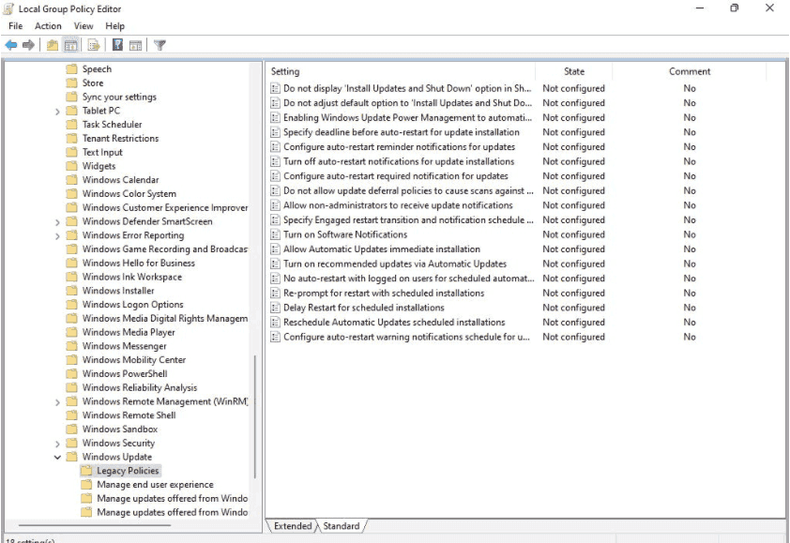Click policy icon beside Delay Restart for scheduled installations
This screenshot has height=543, width=790.
[275, 308]
